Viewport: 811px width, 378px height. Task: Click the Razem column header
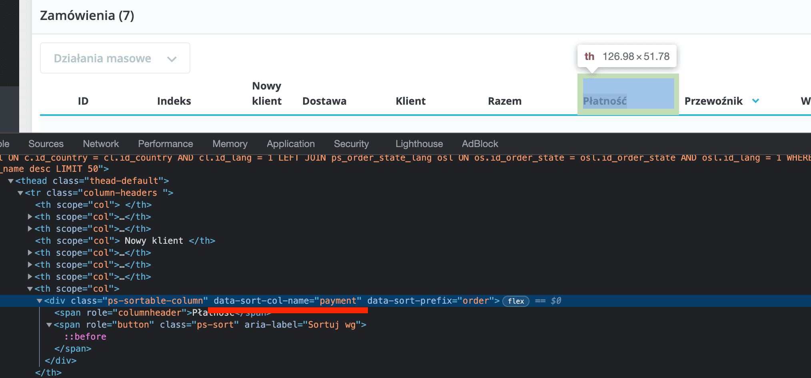(x=505, y=101)
